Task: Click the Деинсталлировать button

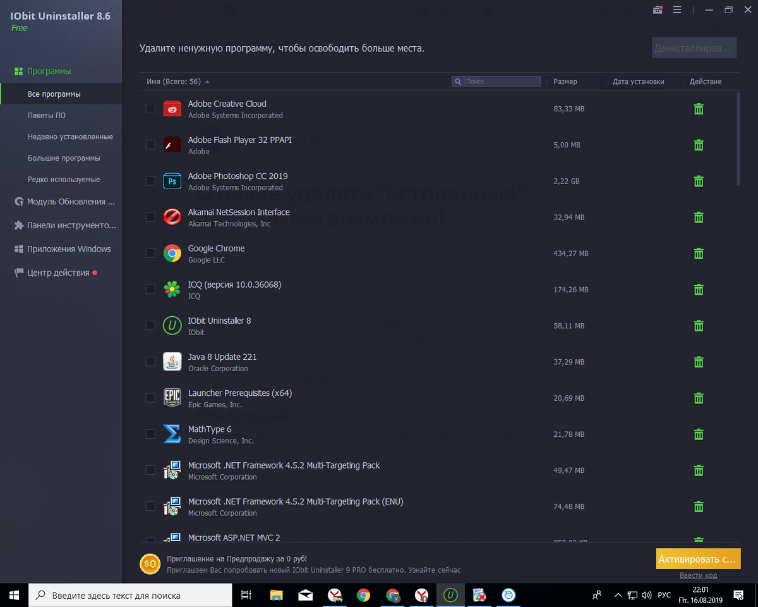Action: pos(694,47)
